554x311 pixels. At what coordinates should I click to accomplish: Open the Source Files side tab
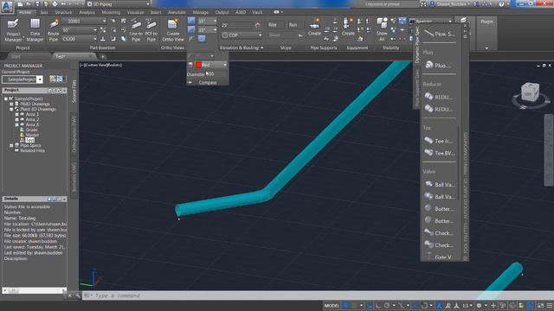point(74,91)
